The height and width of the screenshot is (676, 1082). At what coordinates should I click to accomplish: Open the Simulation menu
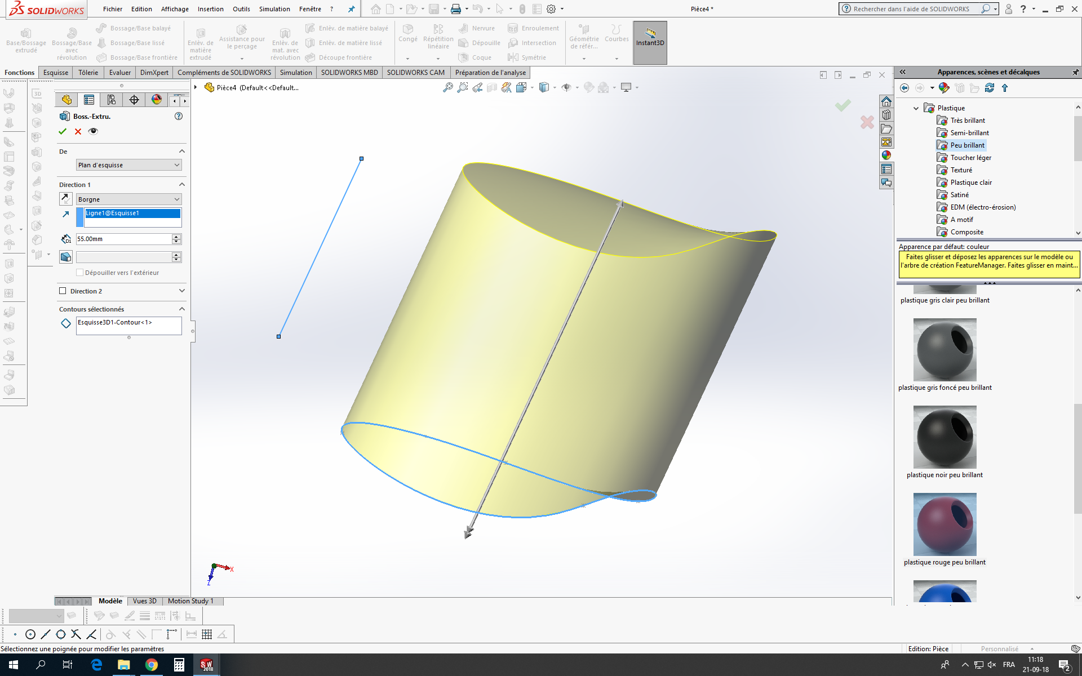click(x=274, y=9)
